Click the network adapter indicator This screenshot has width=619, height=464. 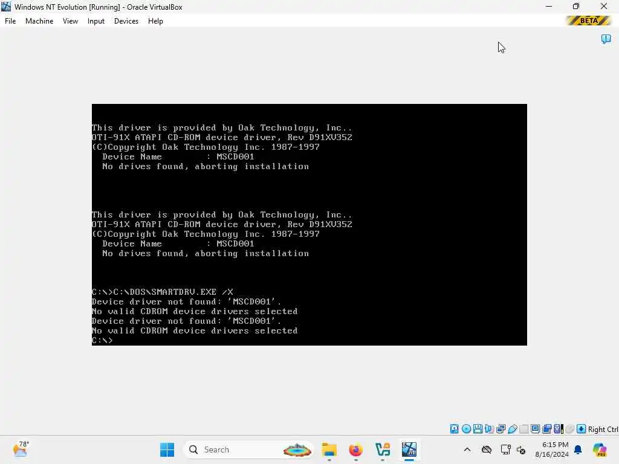pyautogui.click(x=501, y=429)
